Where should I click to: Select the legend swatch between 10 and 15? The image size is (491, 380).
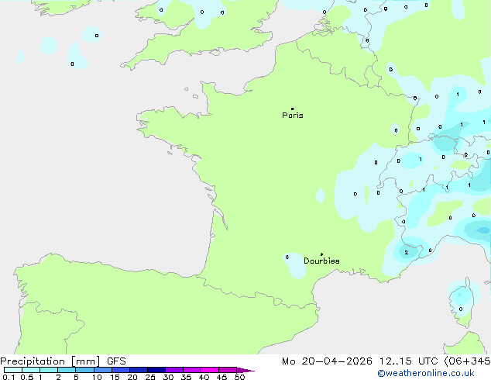pos(103,370)
